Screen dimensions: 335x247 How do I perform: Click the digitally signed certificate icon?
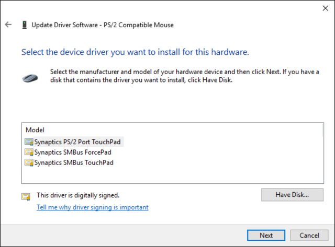(x=25, y=196)
